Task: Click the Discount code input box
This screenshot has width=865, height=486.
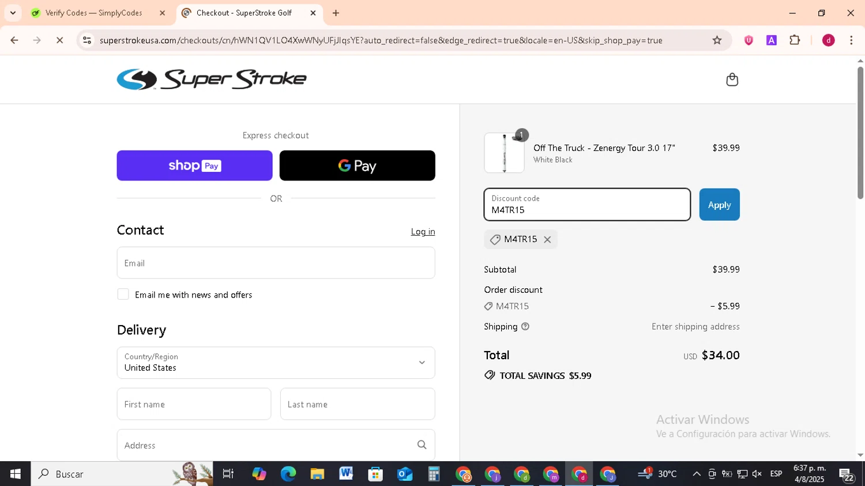Action: click(x=587, y=205)
